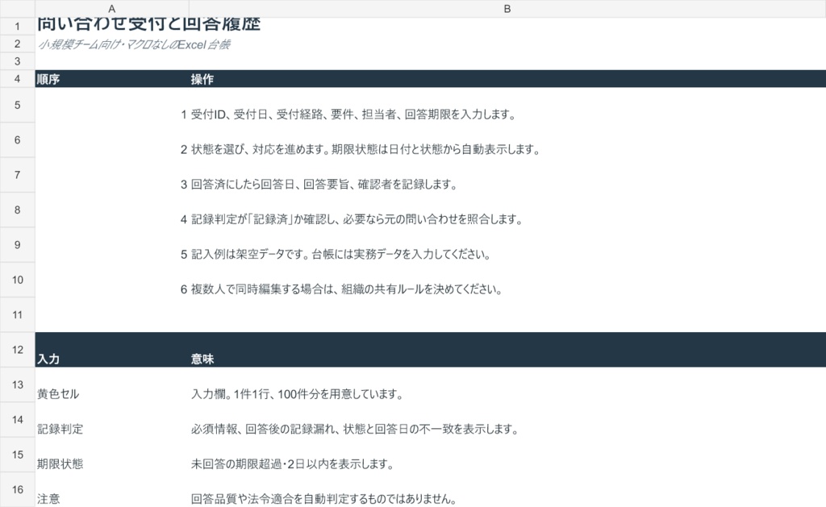Click text 回答品質や法令適合を自動判定
Image resolution: width=826 pixels, height=507 pixels.
323,499
